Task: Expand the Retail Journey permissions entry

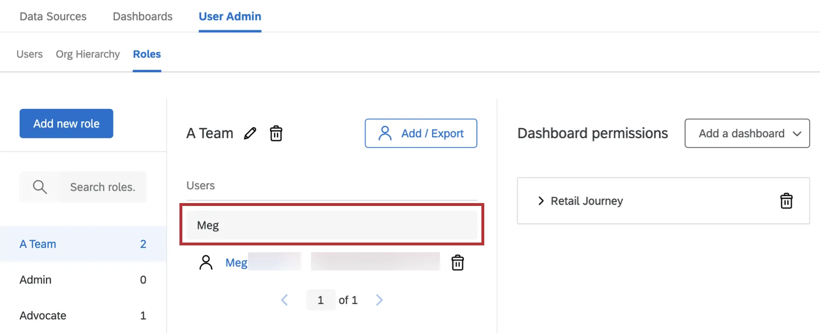Action: pos(540,201)
